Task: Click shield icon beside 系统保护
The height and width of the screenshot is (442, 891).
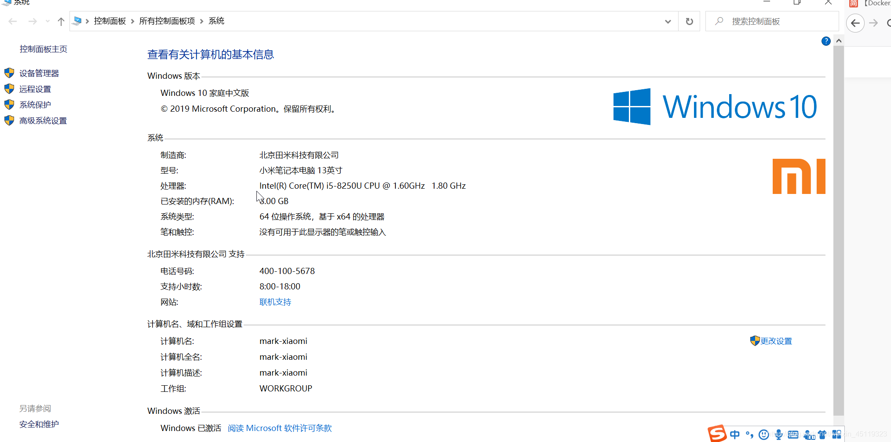Action: (x=9, y=105)
